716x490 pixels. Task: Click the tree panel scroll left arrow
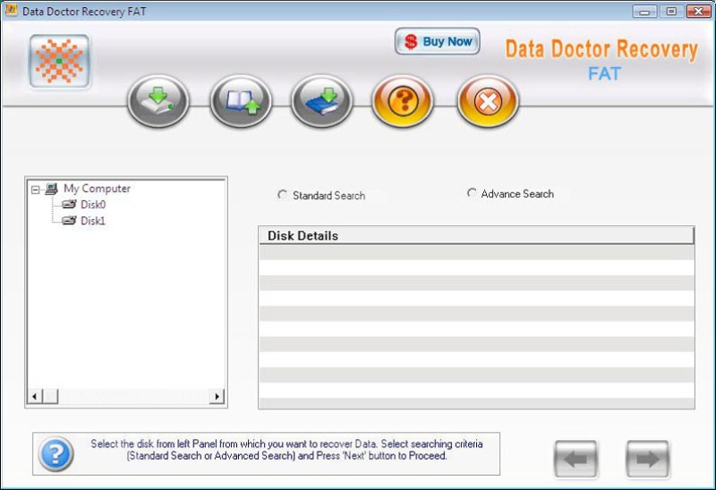click(35, 396)
